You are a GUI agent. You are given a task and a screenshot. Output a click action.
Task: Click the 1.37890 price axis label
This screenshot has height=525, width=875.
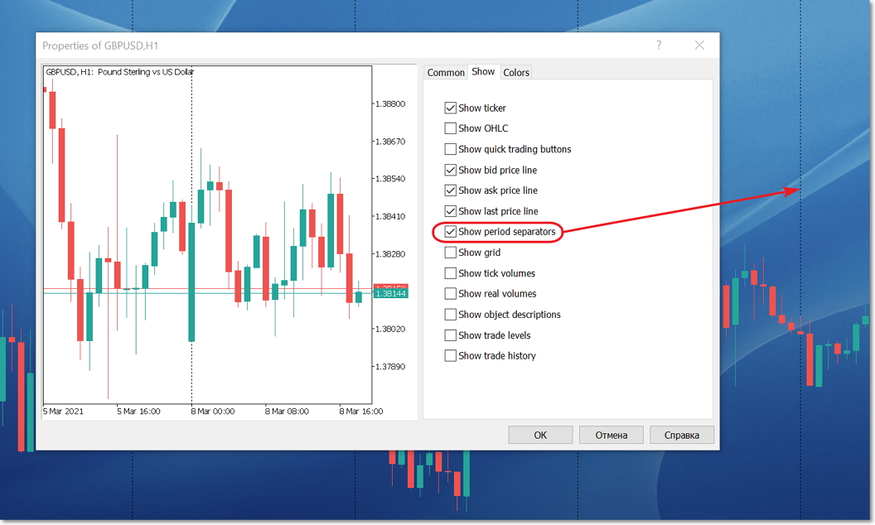[x=390, y=367]
